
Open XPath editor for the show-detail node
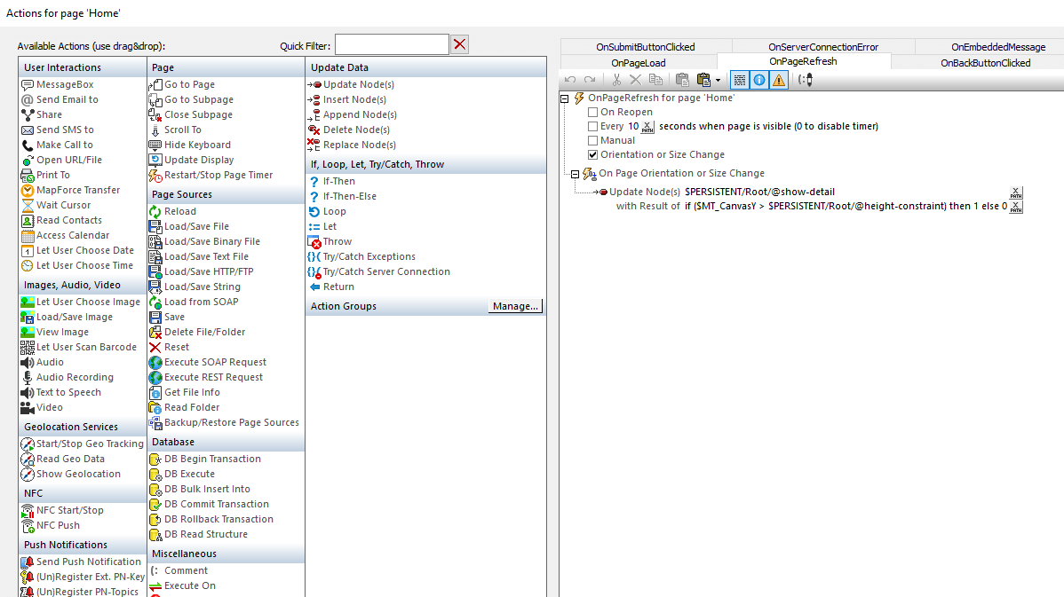tap(1016, 192)
